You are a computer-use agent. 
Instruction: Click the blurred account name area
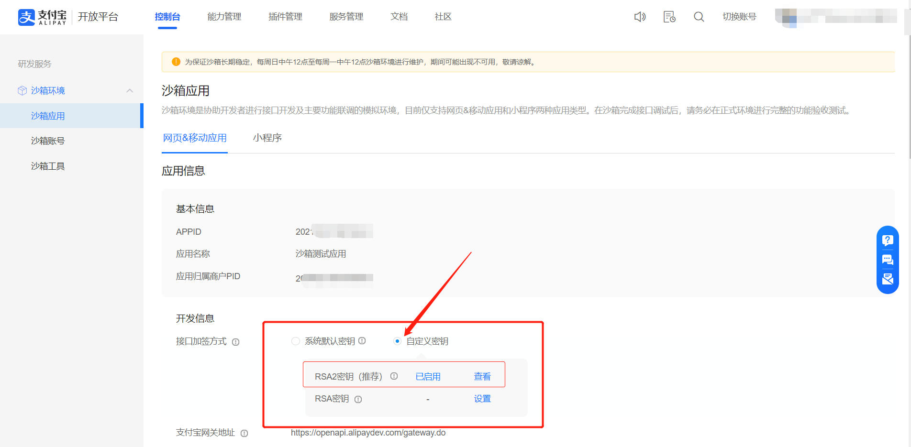835,18
